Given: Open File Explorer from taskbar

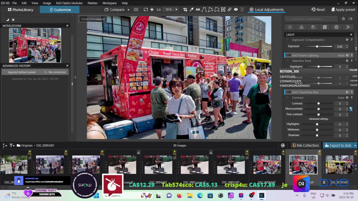Looking at the screenshot, I should coord(190,196).
